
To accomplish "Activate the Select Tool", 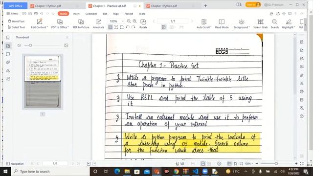I will pyautogui.click(x=17, y=27).
